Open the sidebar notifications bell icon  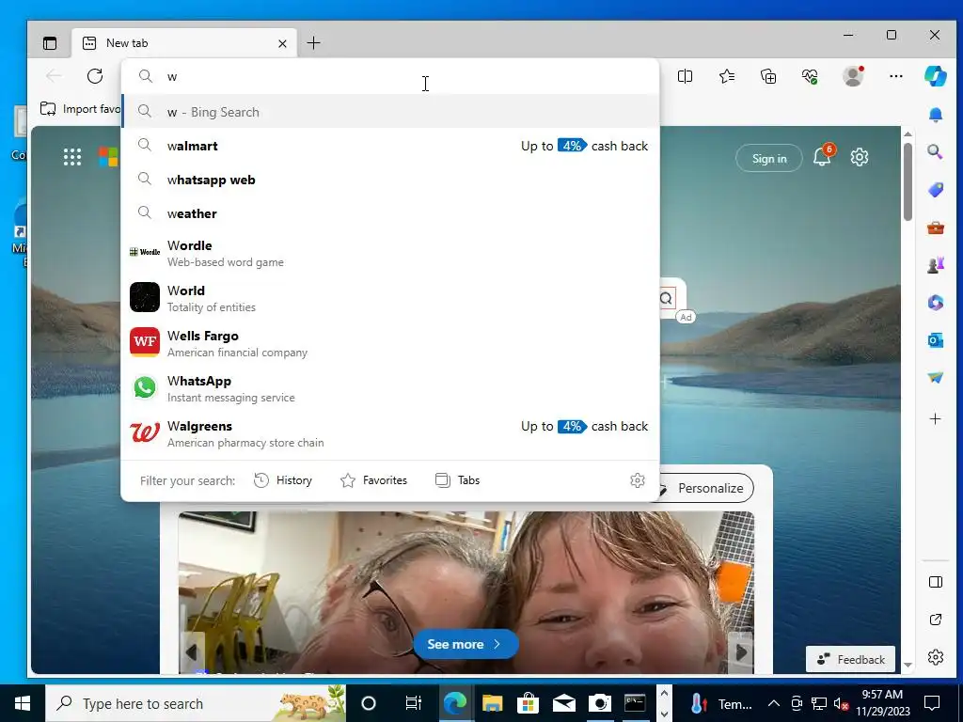coord(936,115)
